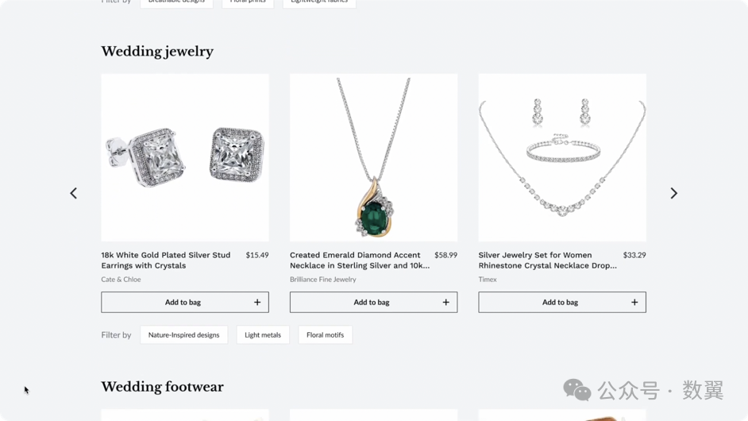Click the Wedding jewelry section heading
The width and height of the screenshot is (748, 421).
pyautogui.click(x=157, y=52)
